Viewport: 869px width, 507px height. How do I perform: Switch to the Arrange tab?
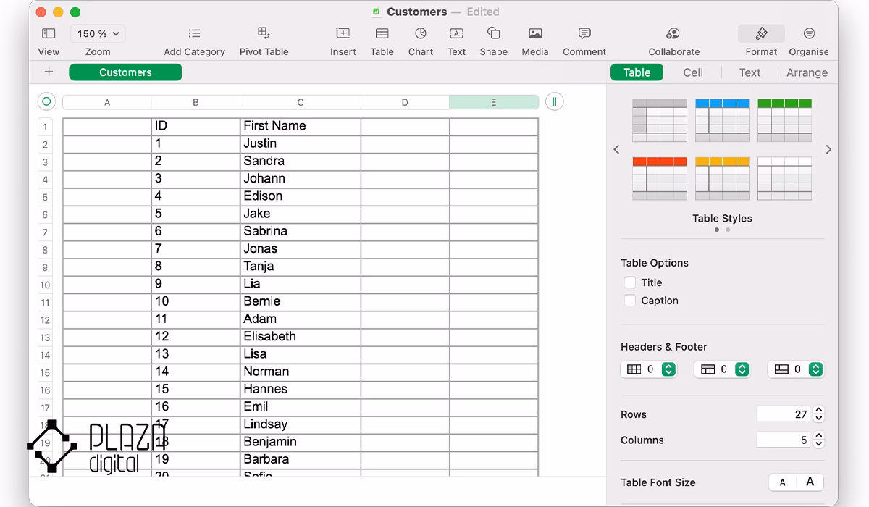coord(807,72)
